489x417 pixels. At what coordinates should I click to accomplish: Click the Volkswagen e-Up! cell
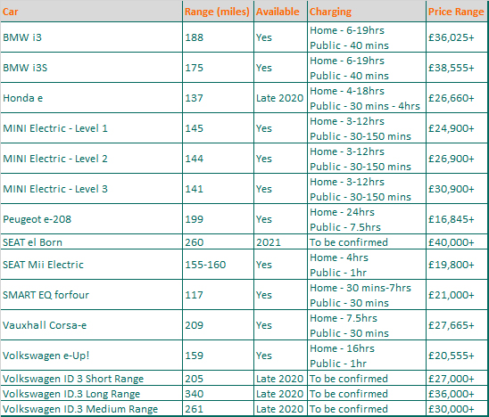(91, 356)
